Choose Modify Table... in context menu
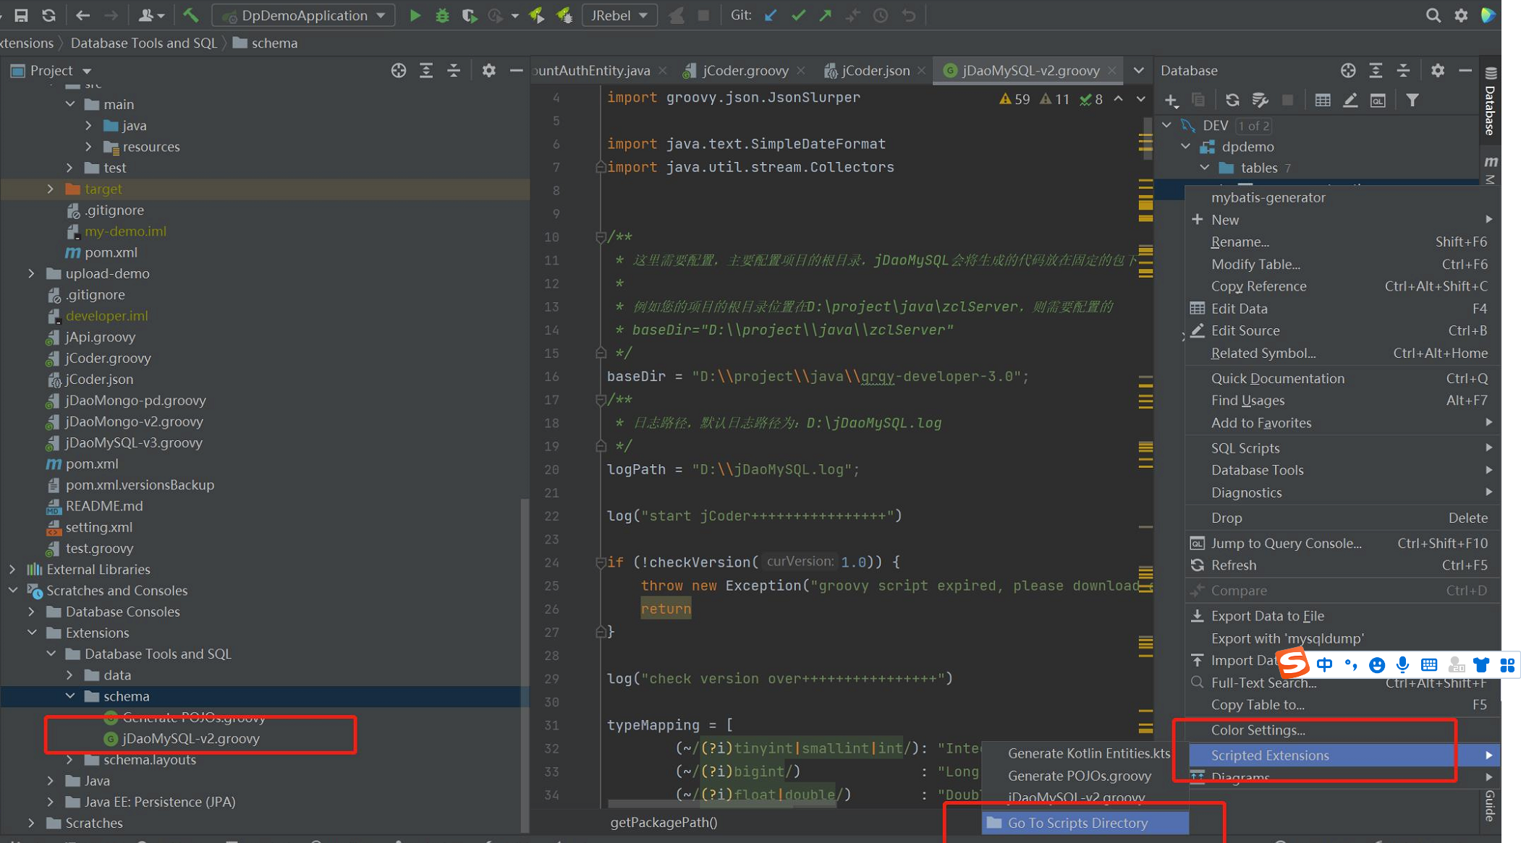This screenshot has height=843, width=1521. (x=1342, y=264)
